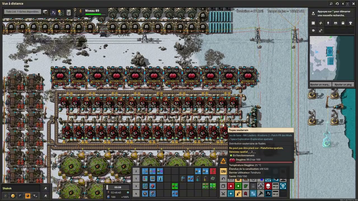358x201 pixels.
Task: Select quickbar row selector 1
Action: click(136, 179)
